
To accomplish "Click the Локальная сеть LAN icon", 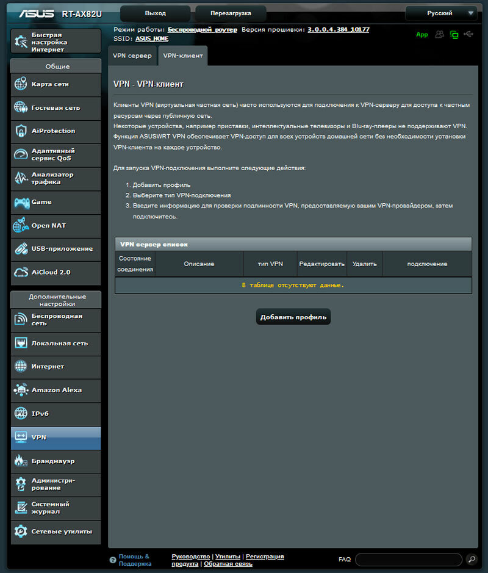I will (21, 343).
